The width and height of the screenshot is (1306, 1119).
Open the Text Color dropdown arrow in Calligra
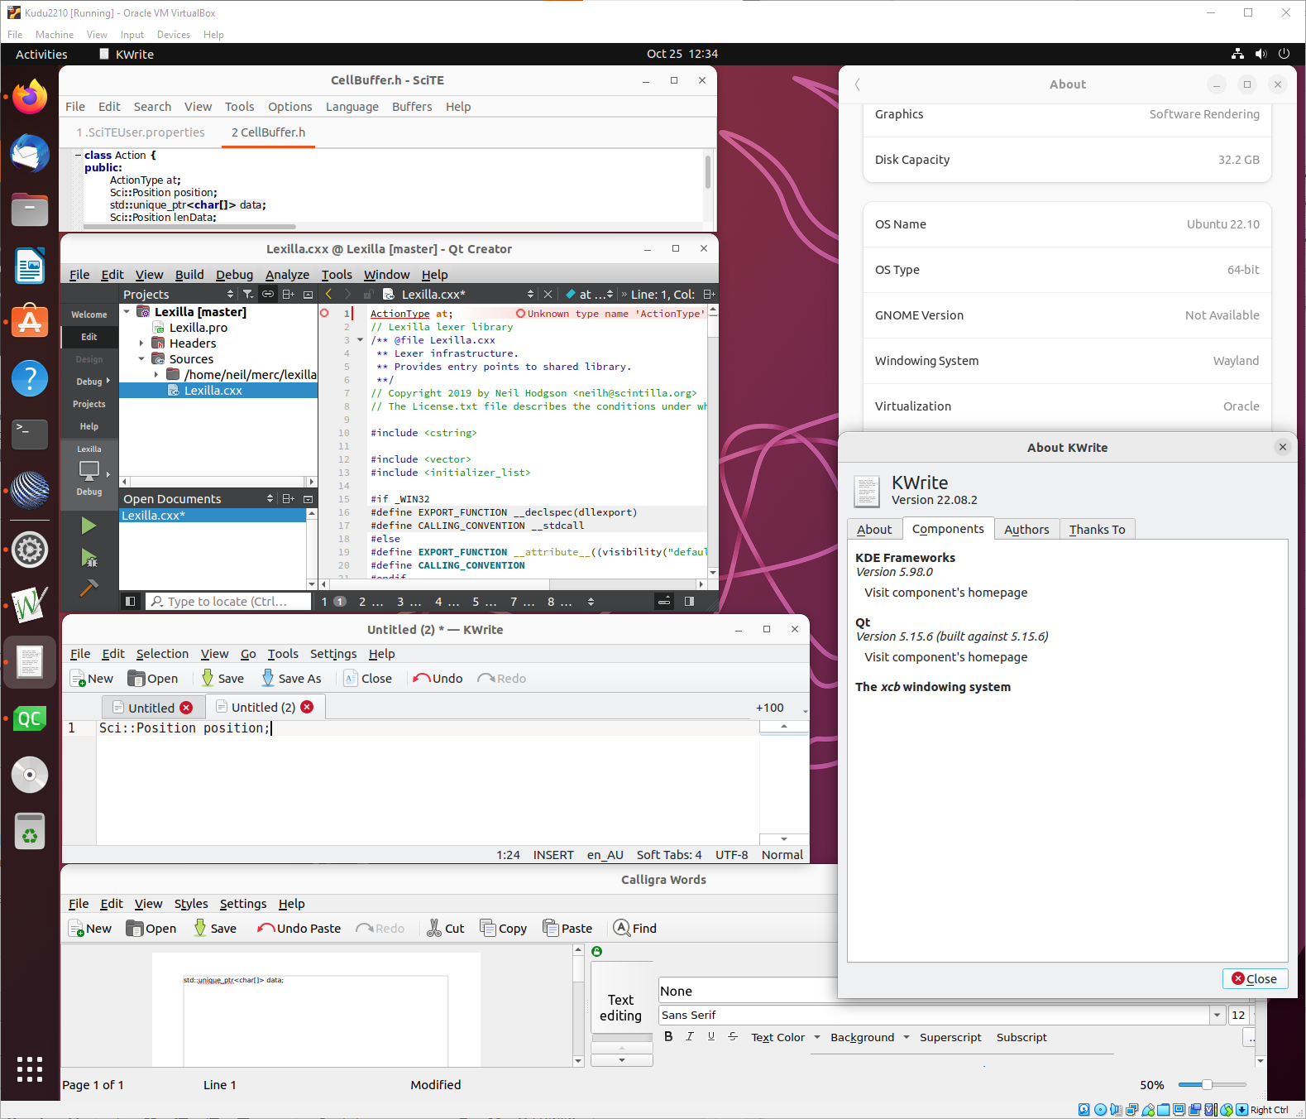tap(817, 1037)
